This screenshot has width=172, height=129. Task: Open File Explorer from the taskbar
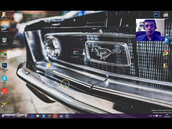coord(38,116)
